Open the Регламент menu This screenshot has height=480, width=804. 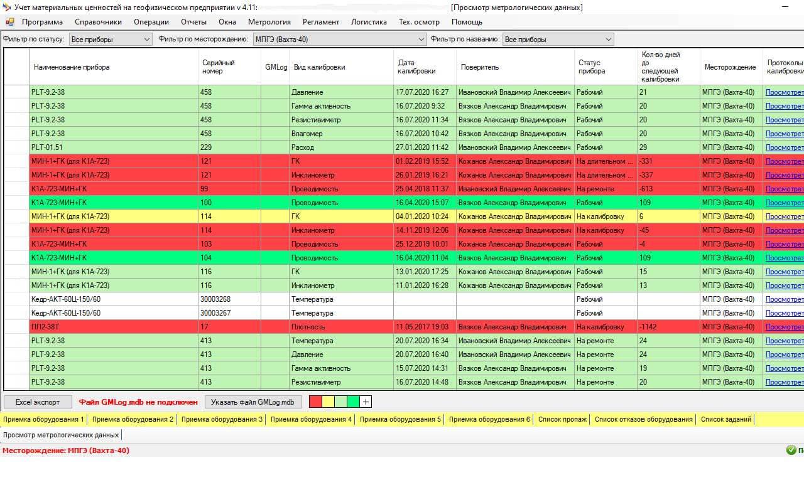pos(321,22)
